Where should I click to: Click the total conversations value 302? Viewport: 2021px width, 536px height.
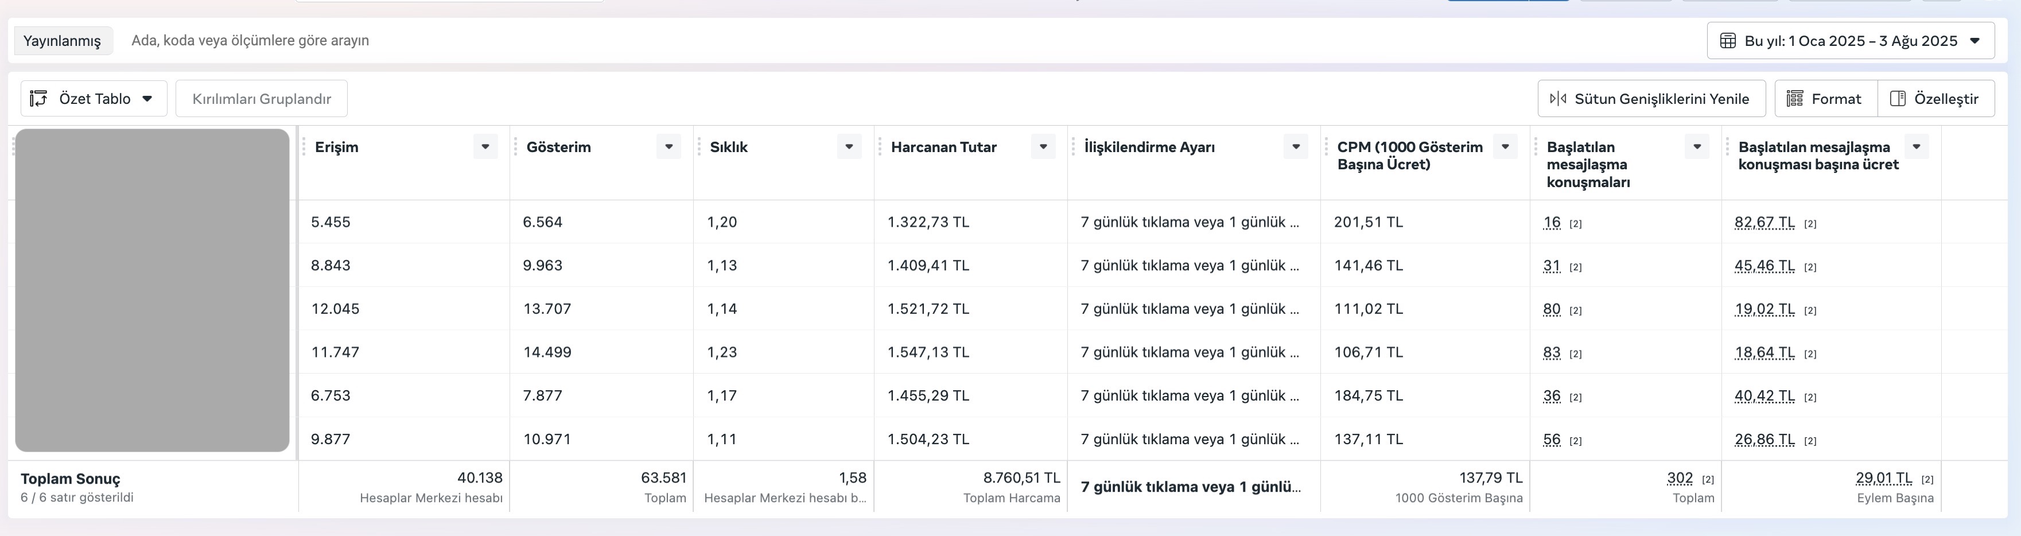pos(1680,478)
